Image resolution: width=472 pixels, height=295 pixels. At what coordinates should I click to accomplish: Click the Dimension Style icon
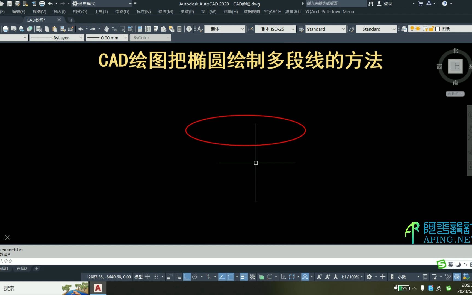(x=251, y=29)
